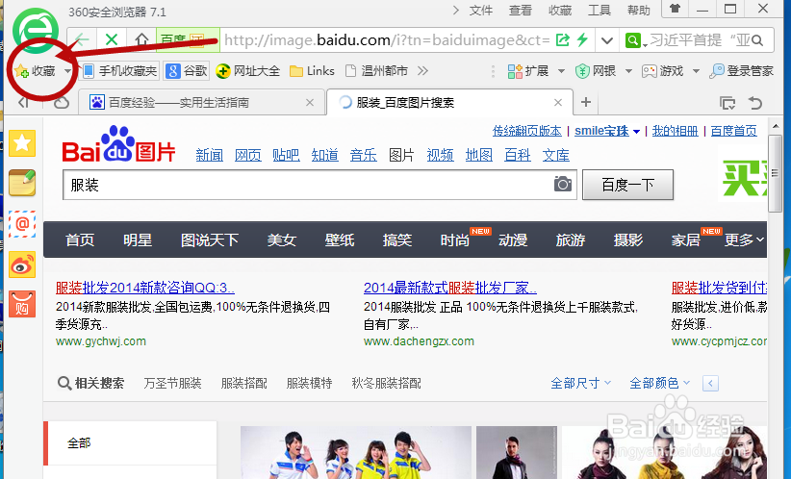Close the 服装_百度图片搜索 tab

(558, 103)
